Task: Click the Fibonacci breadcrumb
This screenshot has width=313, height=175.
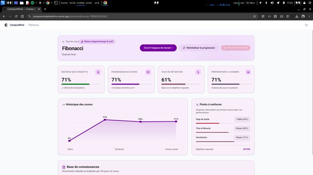Action: (34, 25)
